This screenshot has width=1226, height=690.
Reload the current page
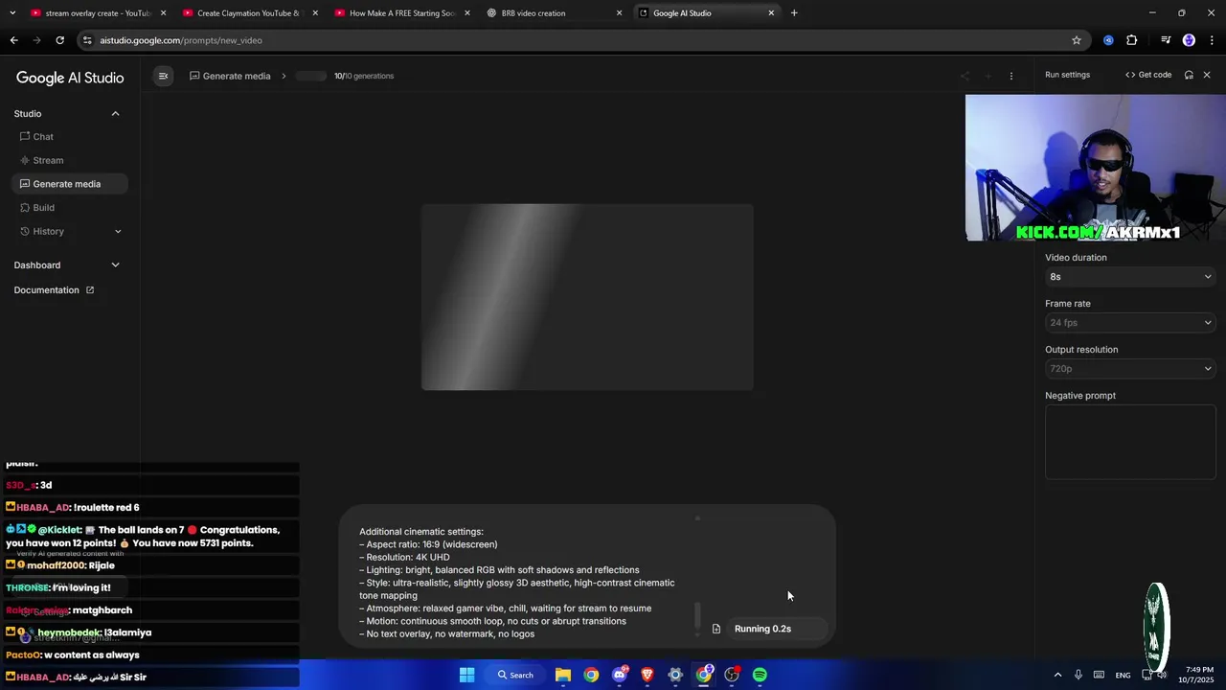coord(59,40)
